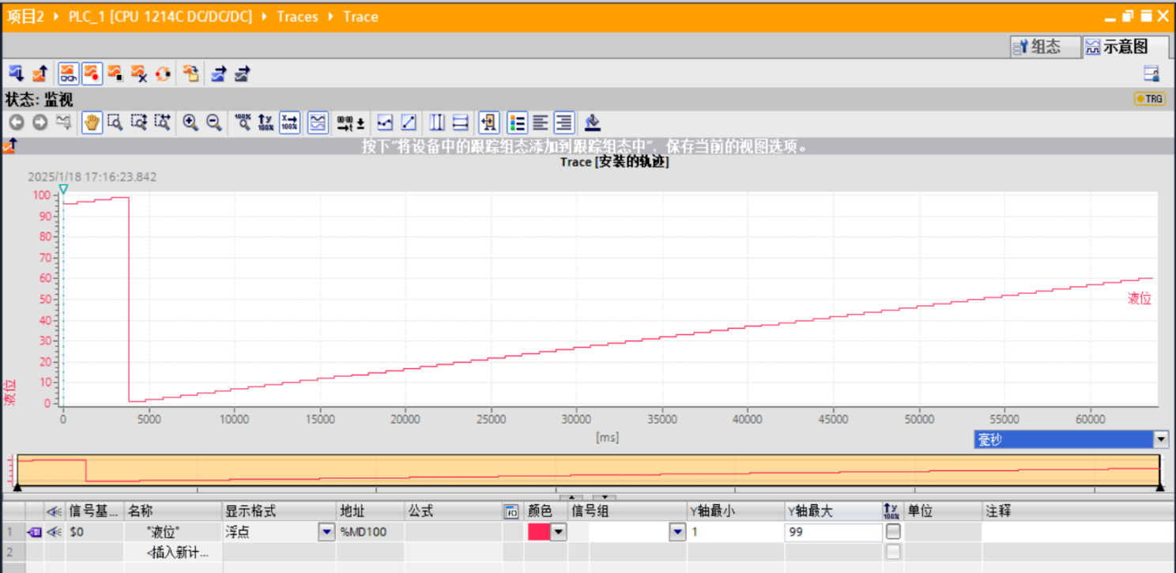Click the trigger marker triangle at chart top
The image size is (1176, 573).
pos(63,190)
